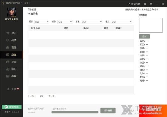The image size is (167, 117).
Task: Click the 录像概要 preview box
Action: 151,25
